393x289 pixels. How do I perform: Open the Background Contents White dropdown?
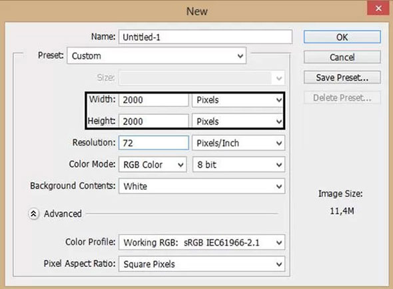coord(202,186)
